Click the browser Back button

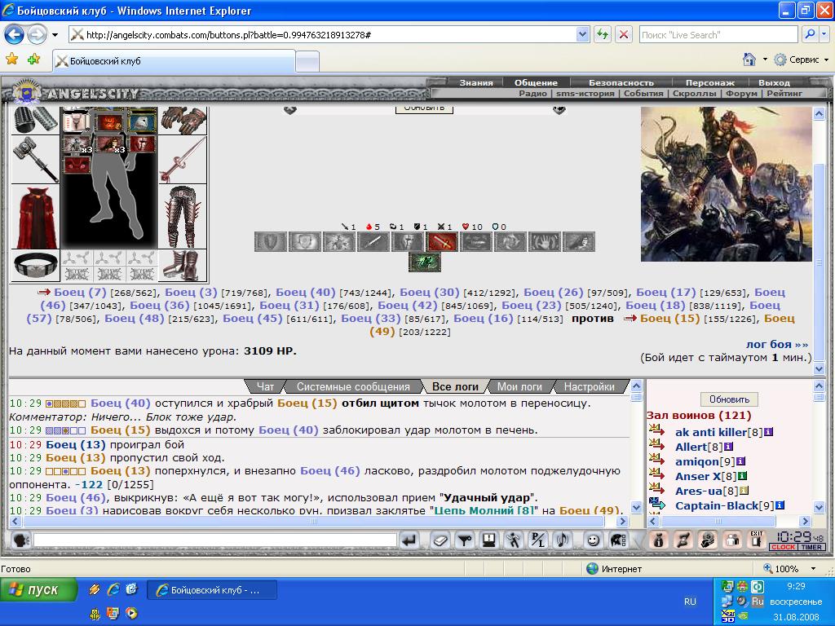tap(15, 35)
